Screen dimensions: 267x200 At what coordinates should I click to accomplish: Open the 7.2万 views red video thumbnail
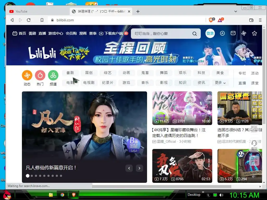tap(182, 166)
